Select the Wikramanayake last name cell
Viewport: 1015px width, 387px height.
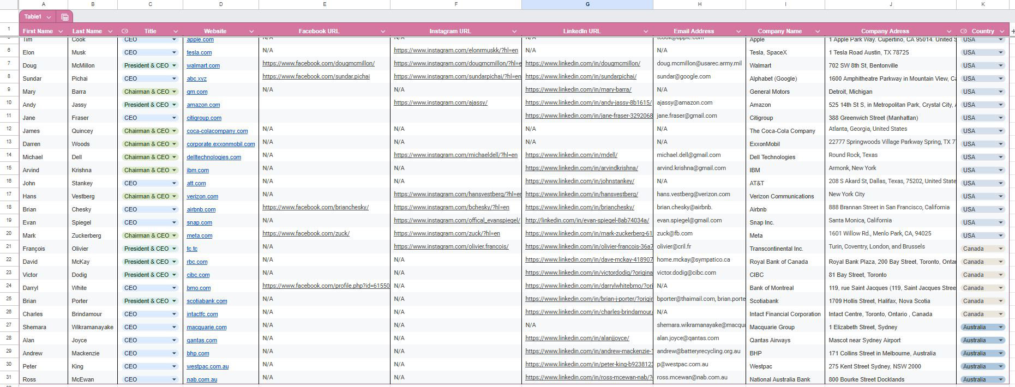click(x=93, y=325)
